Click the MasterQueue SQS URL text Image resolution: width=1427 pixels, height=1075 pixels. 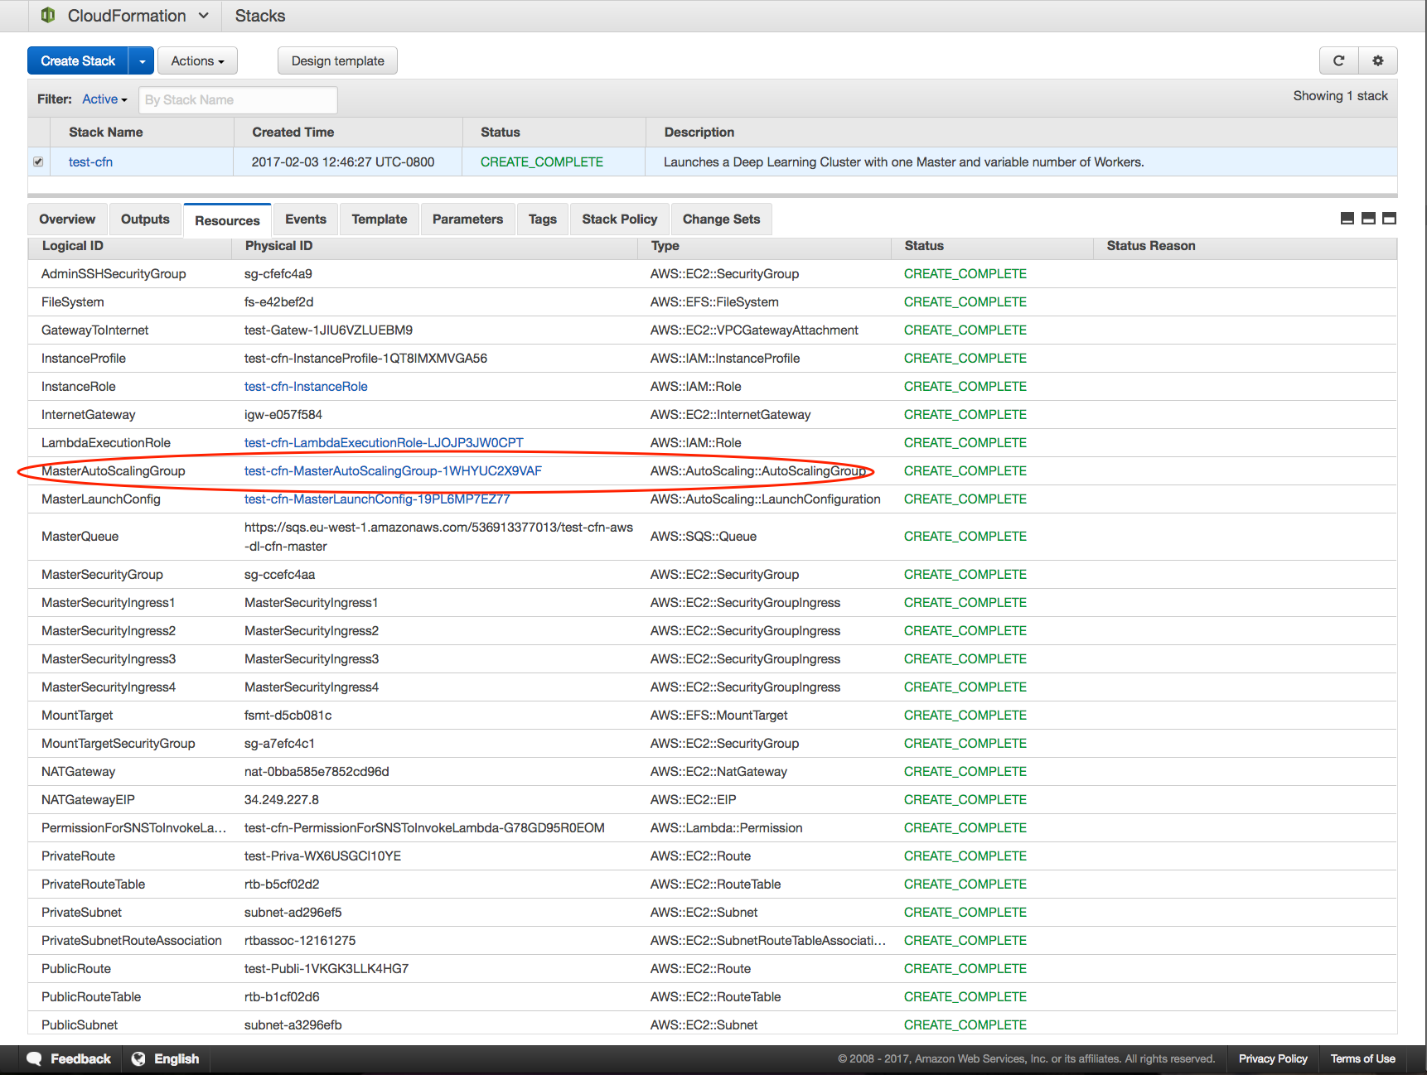point(438,537)
